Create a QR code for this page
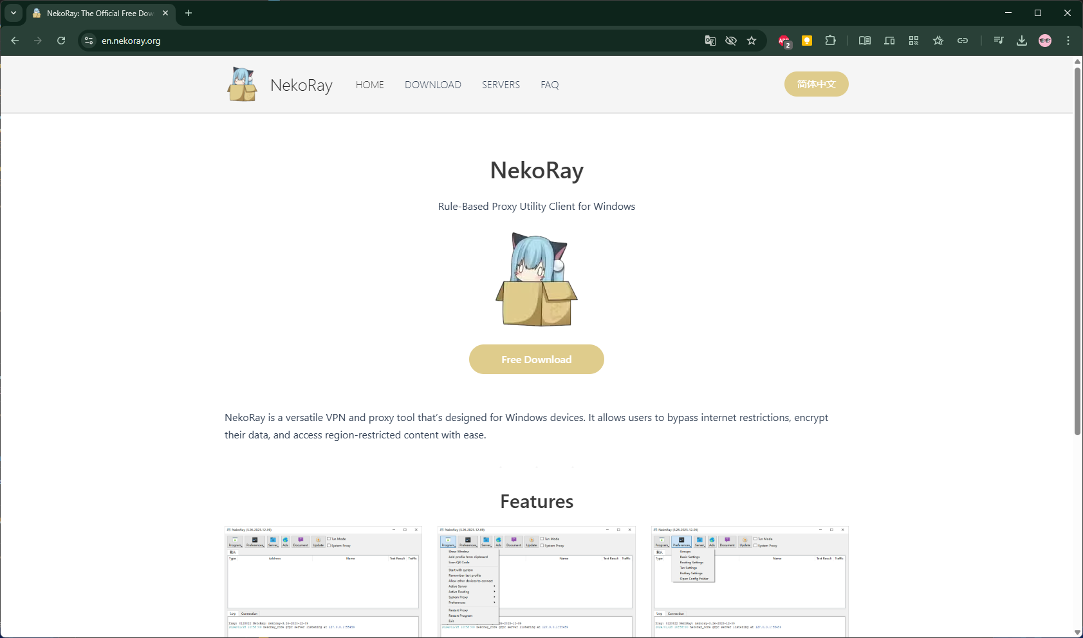 click(x=914, y=41)
